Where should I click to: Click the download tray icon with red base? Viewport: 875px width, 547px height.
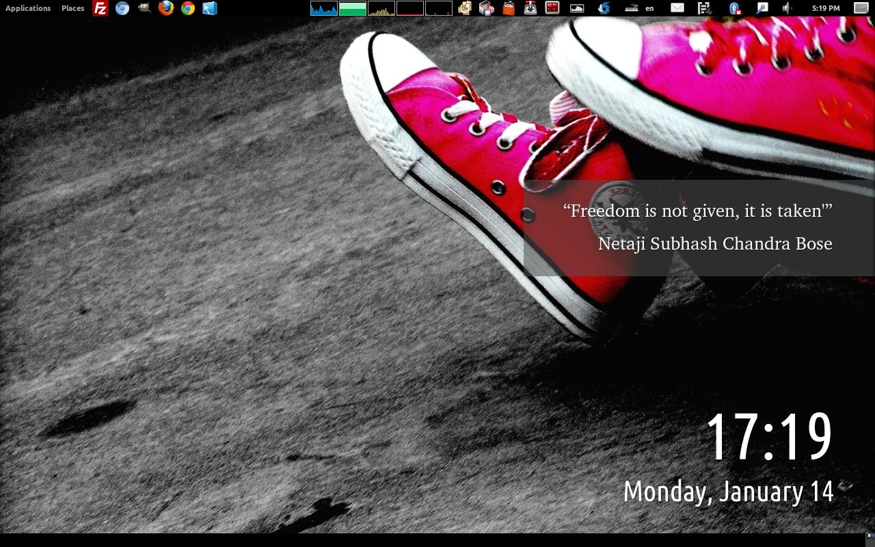(x=530, y=8)
